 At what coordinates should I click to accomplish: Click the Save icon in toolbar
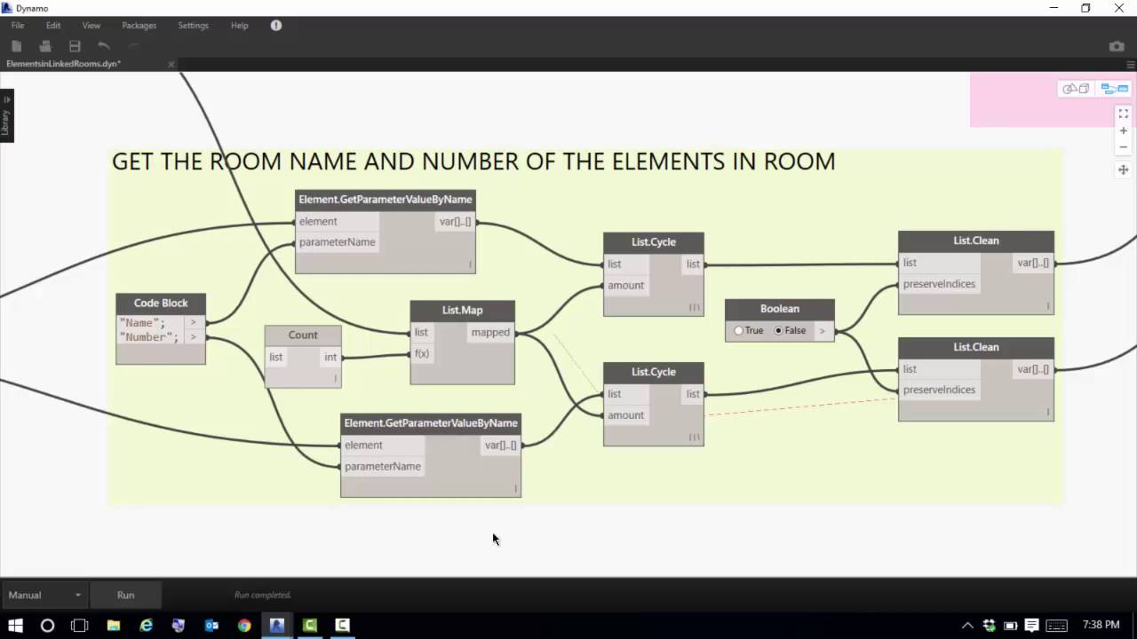click(x=75, y=46)
